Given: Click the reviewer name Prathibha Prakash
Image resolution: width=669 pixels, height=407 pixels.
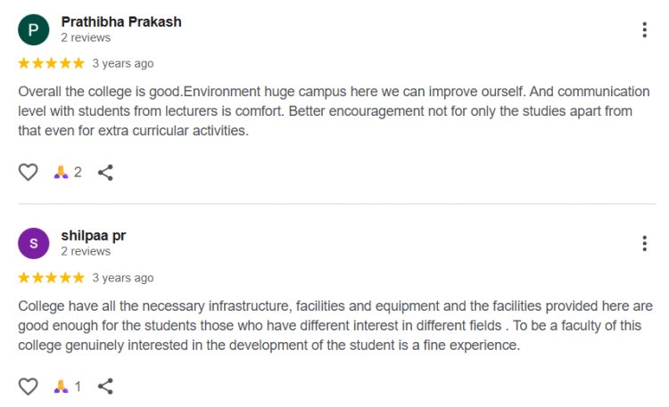Looking at the screenshot, I should pyautogui.click(x=120, y=21).
